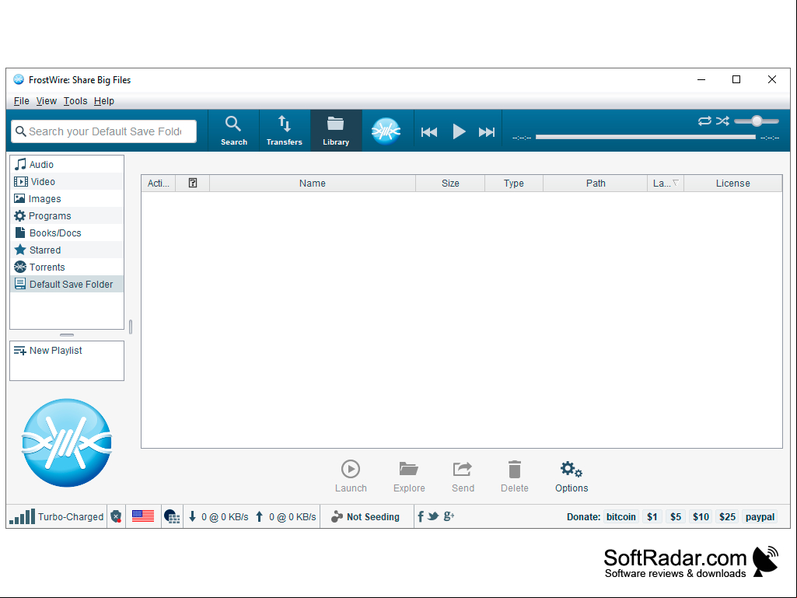
Task: Donate $25 link
Action: [x=727, y=516]
